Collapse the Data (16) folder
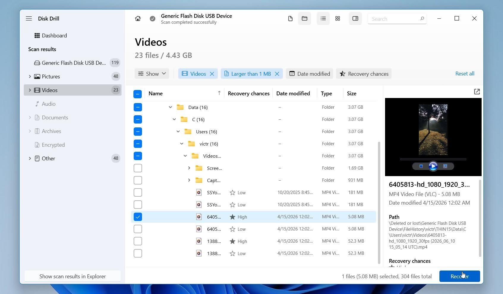This screenshot has height=294, width=503. [x=170, y=107]
